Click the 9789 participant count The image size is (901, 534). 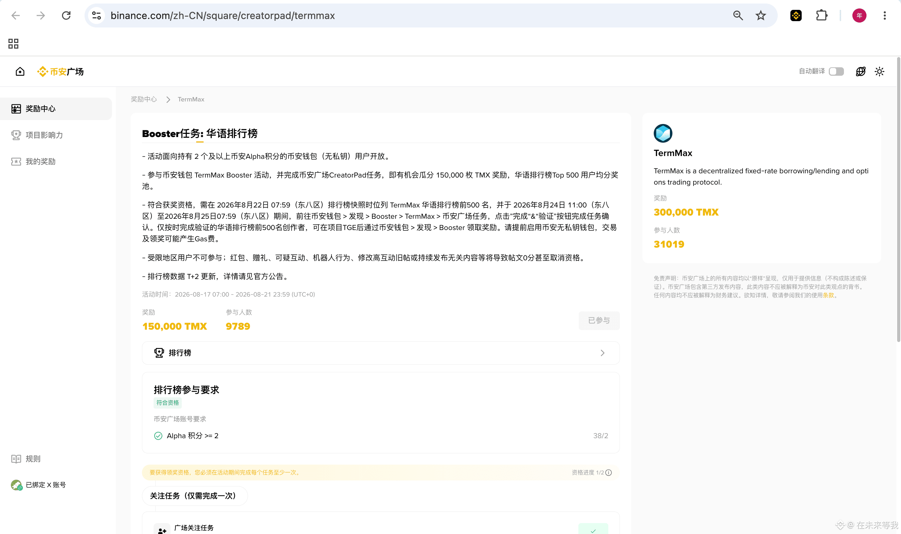click(238, 327)
